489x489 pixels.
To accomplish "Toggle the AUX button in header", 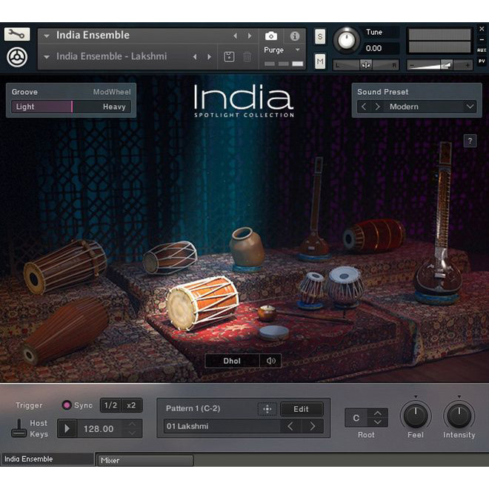I will click(482, 50).
